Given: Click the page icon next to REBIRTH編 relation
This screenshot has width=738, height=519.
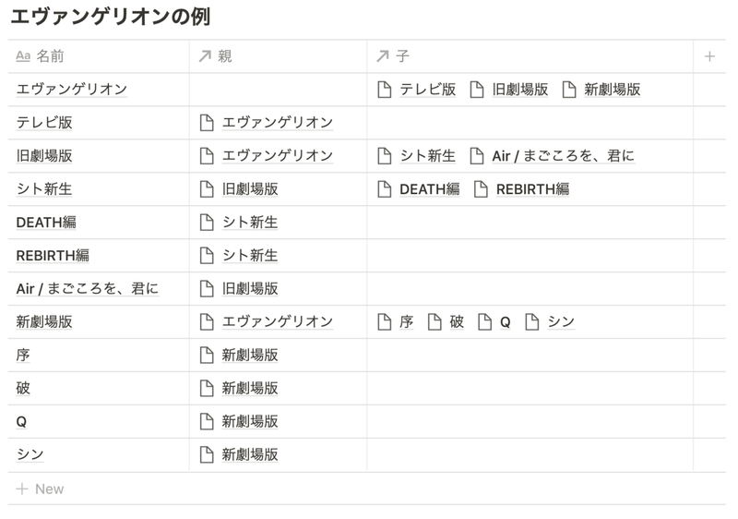Looking at the screenshot, I should point(481,189).
